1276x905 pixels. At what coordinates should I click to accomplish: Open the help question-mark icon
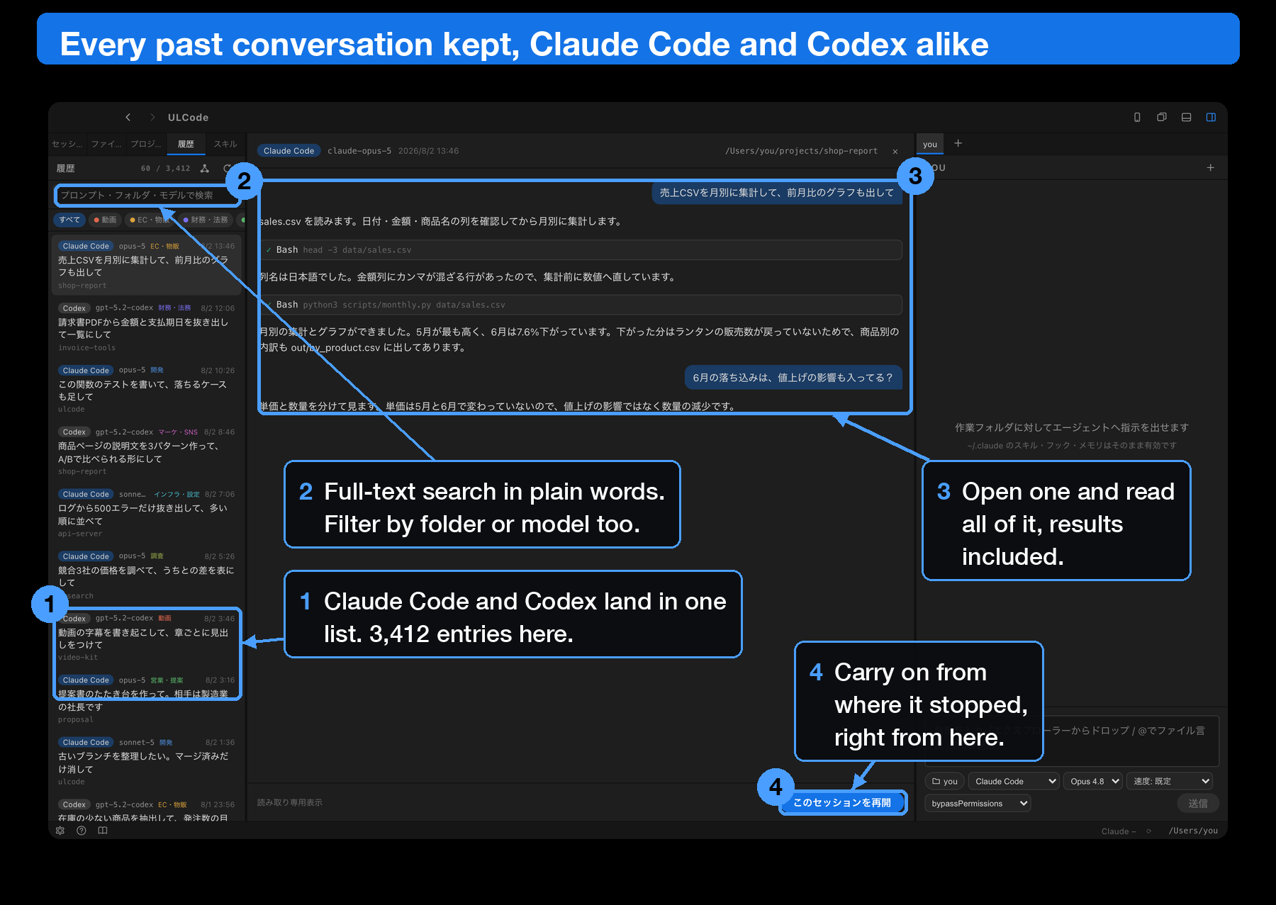(x=82, y=831)
